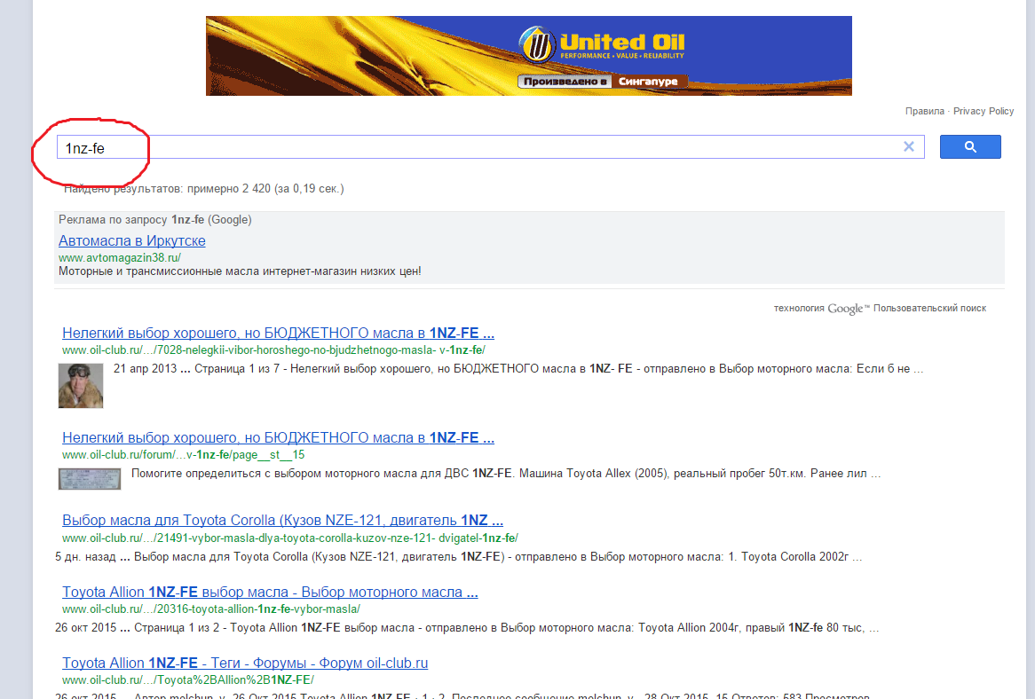Click snippet starting 21 апр 2013 Страница 1 из 7
Screen dimensions: 1035x699
click(x=518, y=369)
